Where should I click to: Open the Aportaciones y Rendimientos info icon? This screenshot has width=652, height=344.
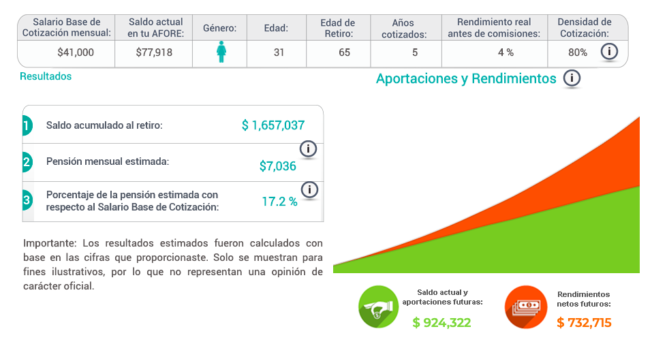[x=572, y=78]
